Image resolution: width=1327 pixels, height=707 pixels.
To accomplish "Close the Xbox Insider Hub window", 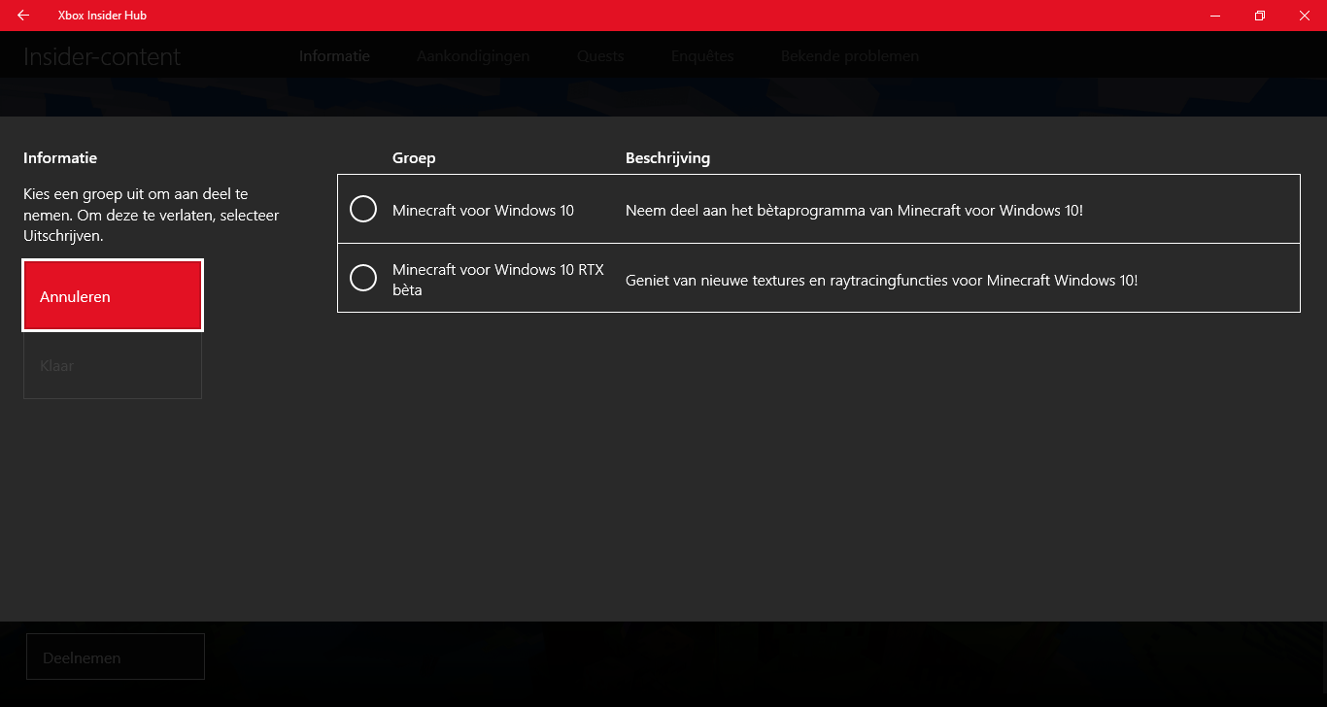I will [x=1305, y=16].
